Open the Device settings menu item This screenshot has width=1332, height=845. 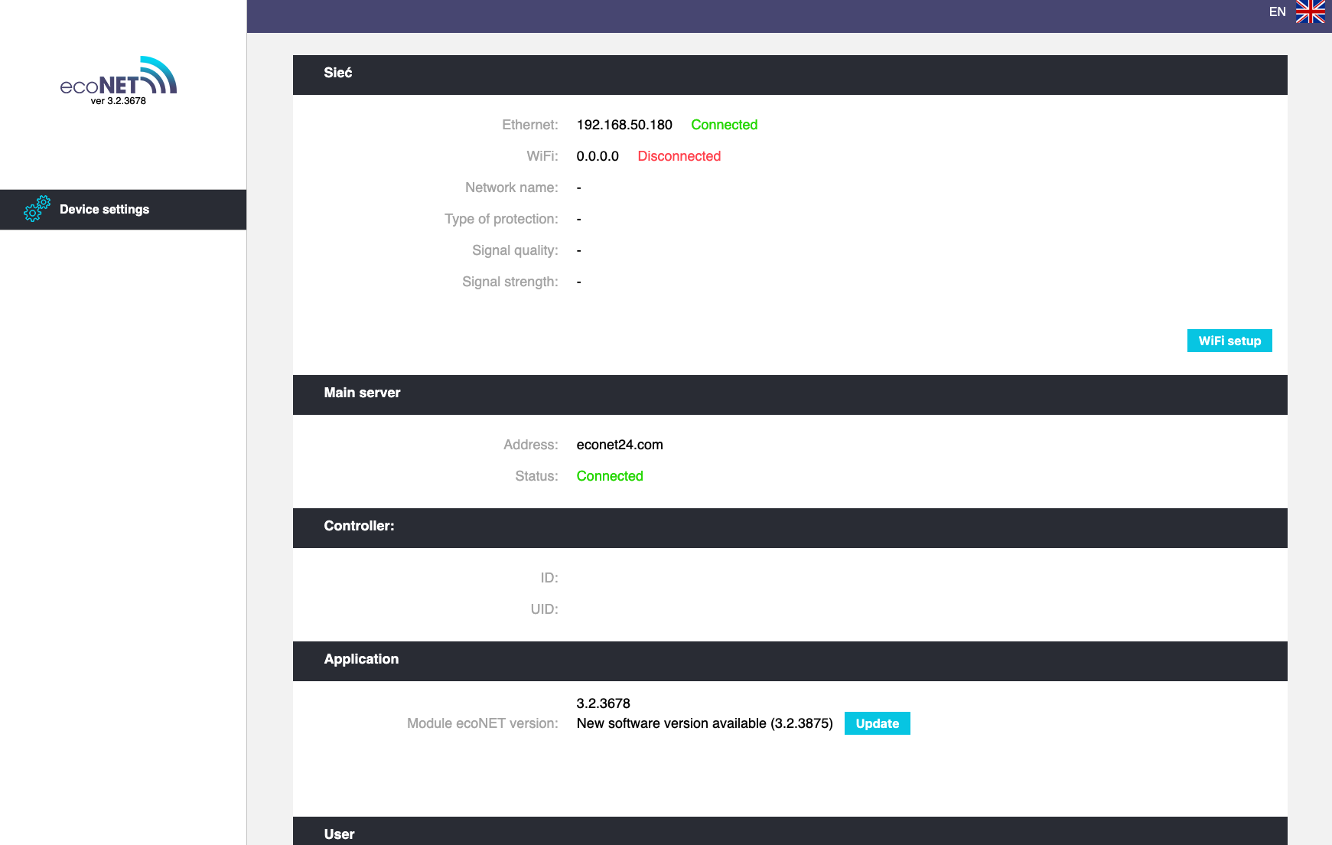point(123,210)
